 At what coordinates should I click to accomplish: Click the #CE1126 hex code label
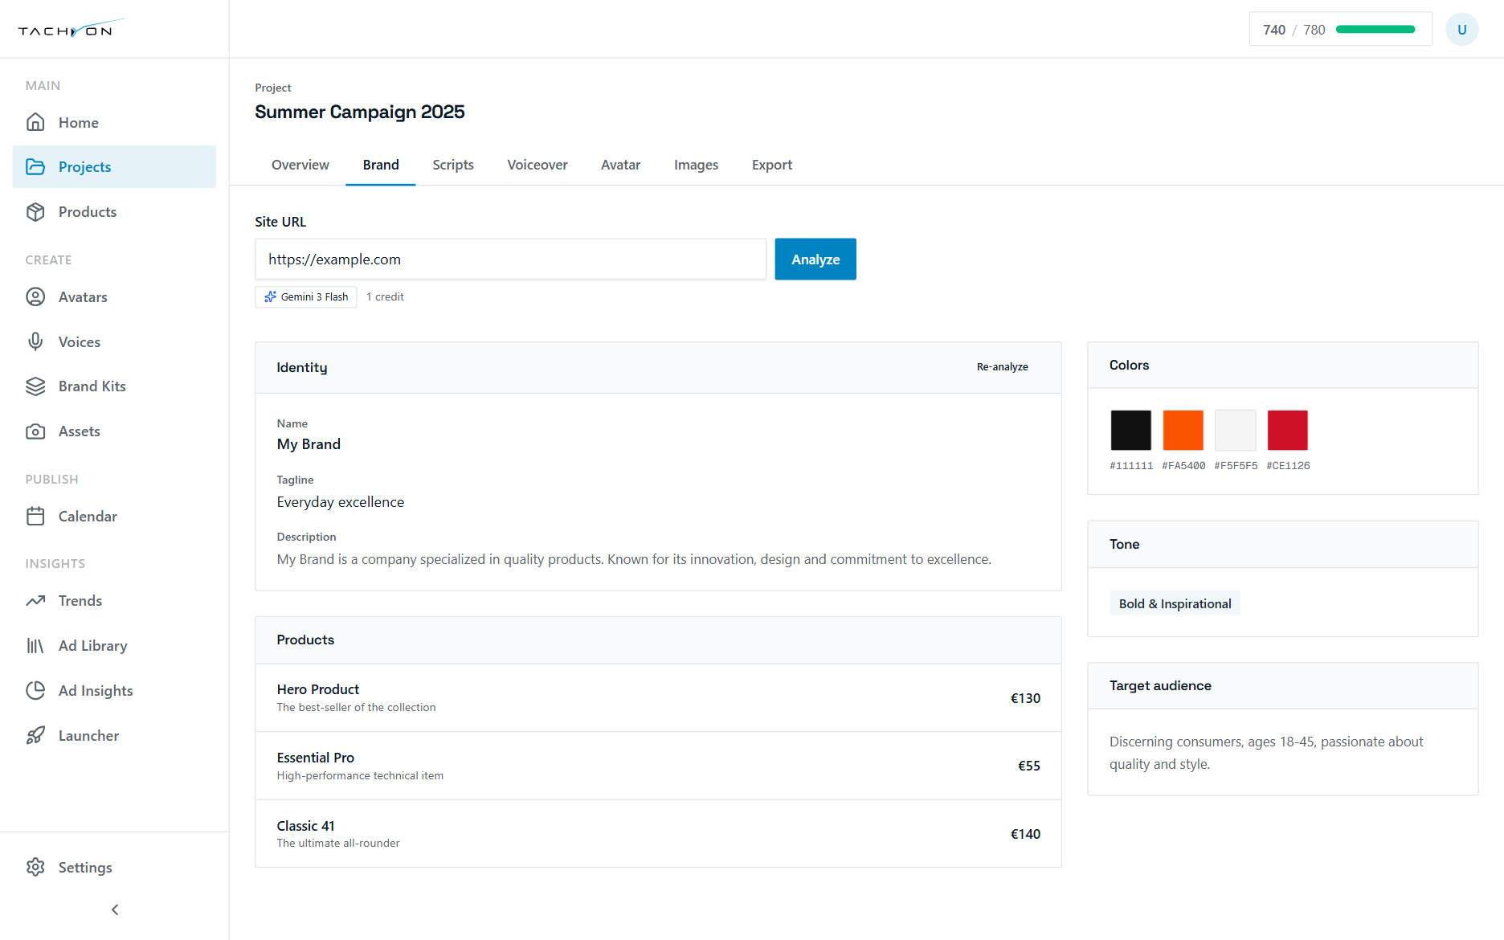(1288, 466)
